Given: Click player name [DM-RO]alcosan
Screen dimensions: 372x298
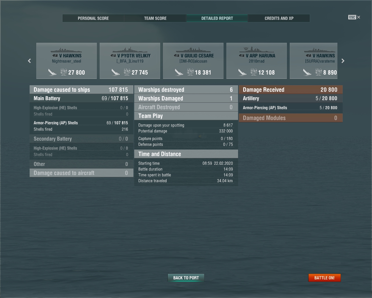Looking at the screenshot, I should click(x=193, y=61).
